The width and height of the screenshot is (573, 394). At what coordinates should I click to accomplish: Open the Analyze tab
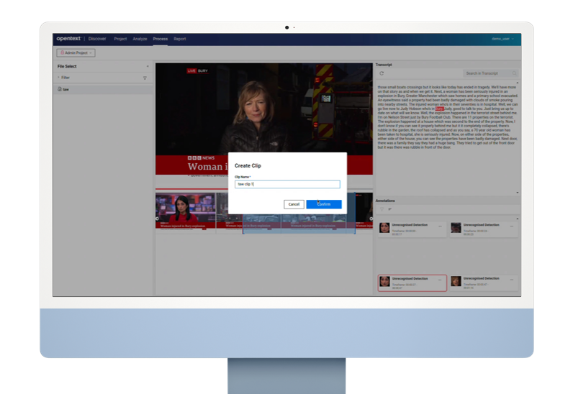140,39
